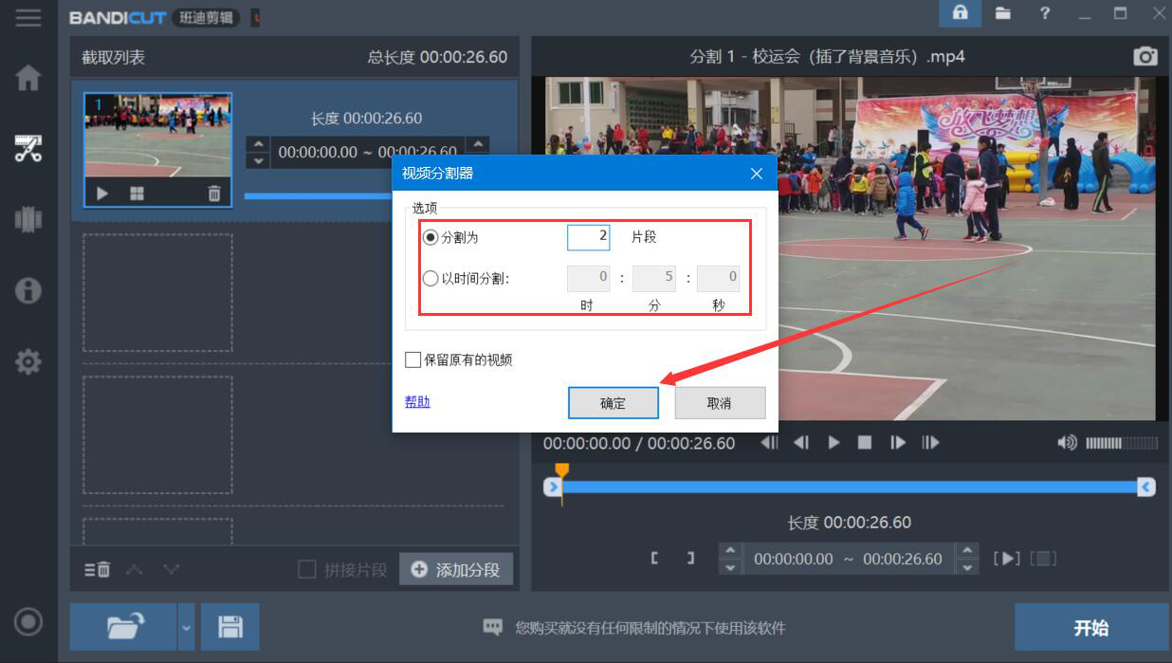Select the 分割为 radio option
This screenshot has height=663, width=1172.
(x=430, y=237)
